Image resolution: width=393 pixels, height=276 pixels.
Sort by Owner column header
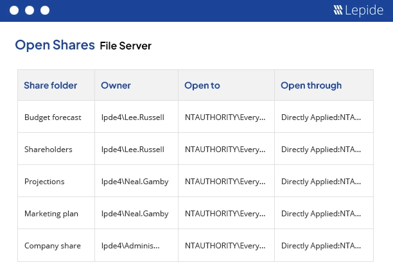(x=116, y=85)
